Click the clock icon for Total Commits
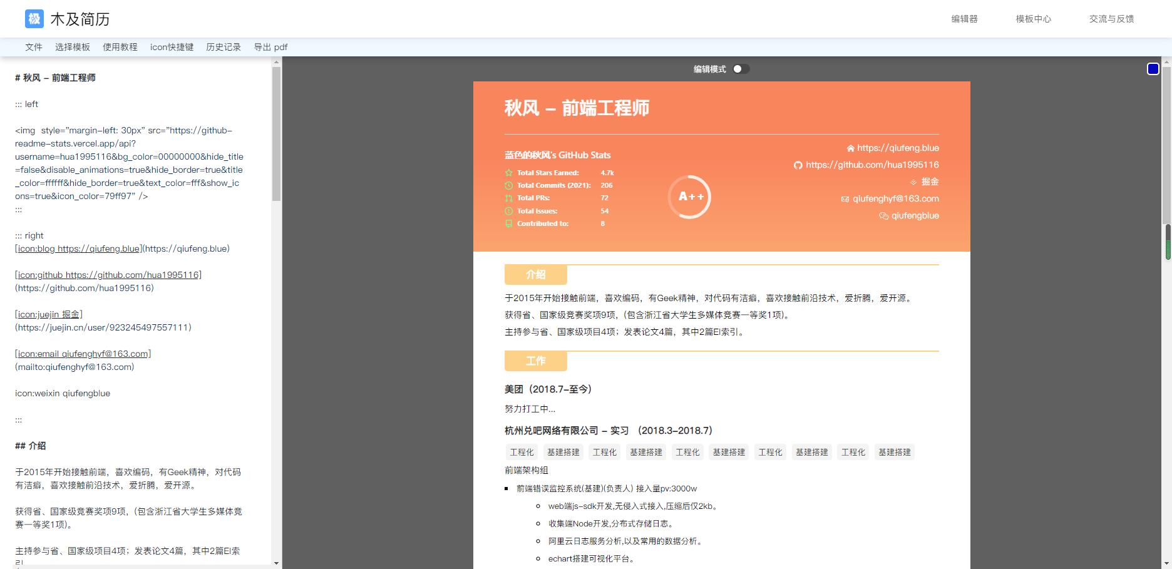This screenshot has width=1172, height=569. click(509, 185)
